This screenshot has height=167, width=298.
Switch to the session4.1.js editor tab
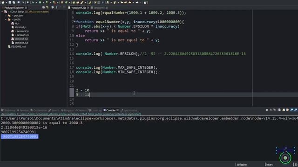tap(101, 8)
